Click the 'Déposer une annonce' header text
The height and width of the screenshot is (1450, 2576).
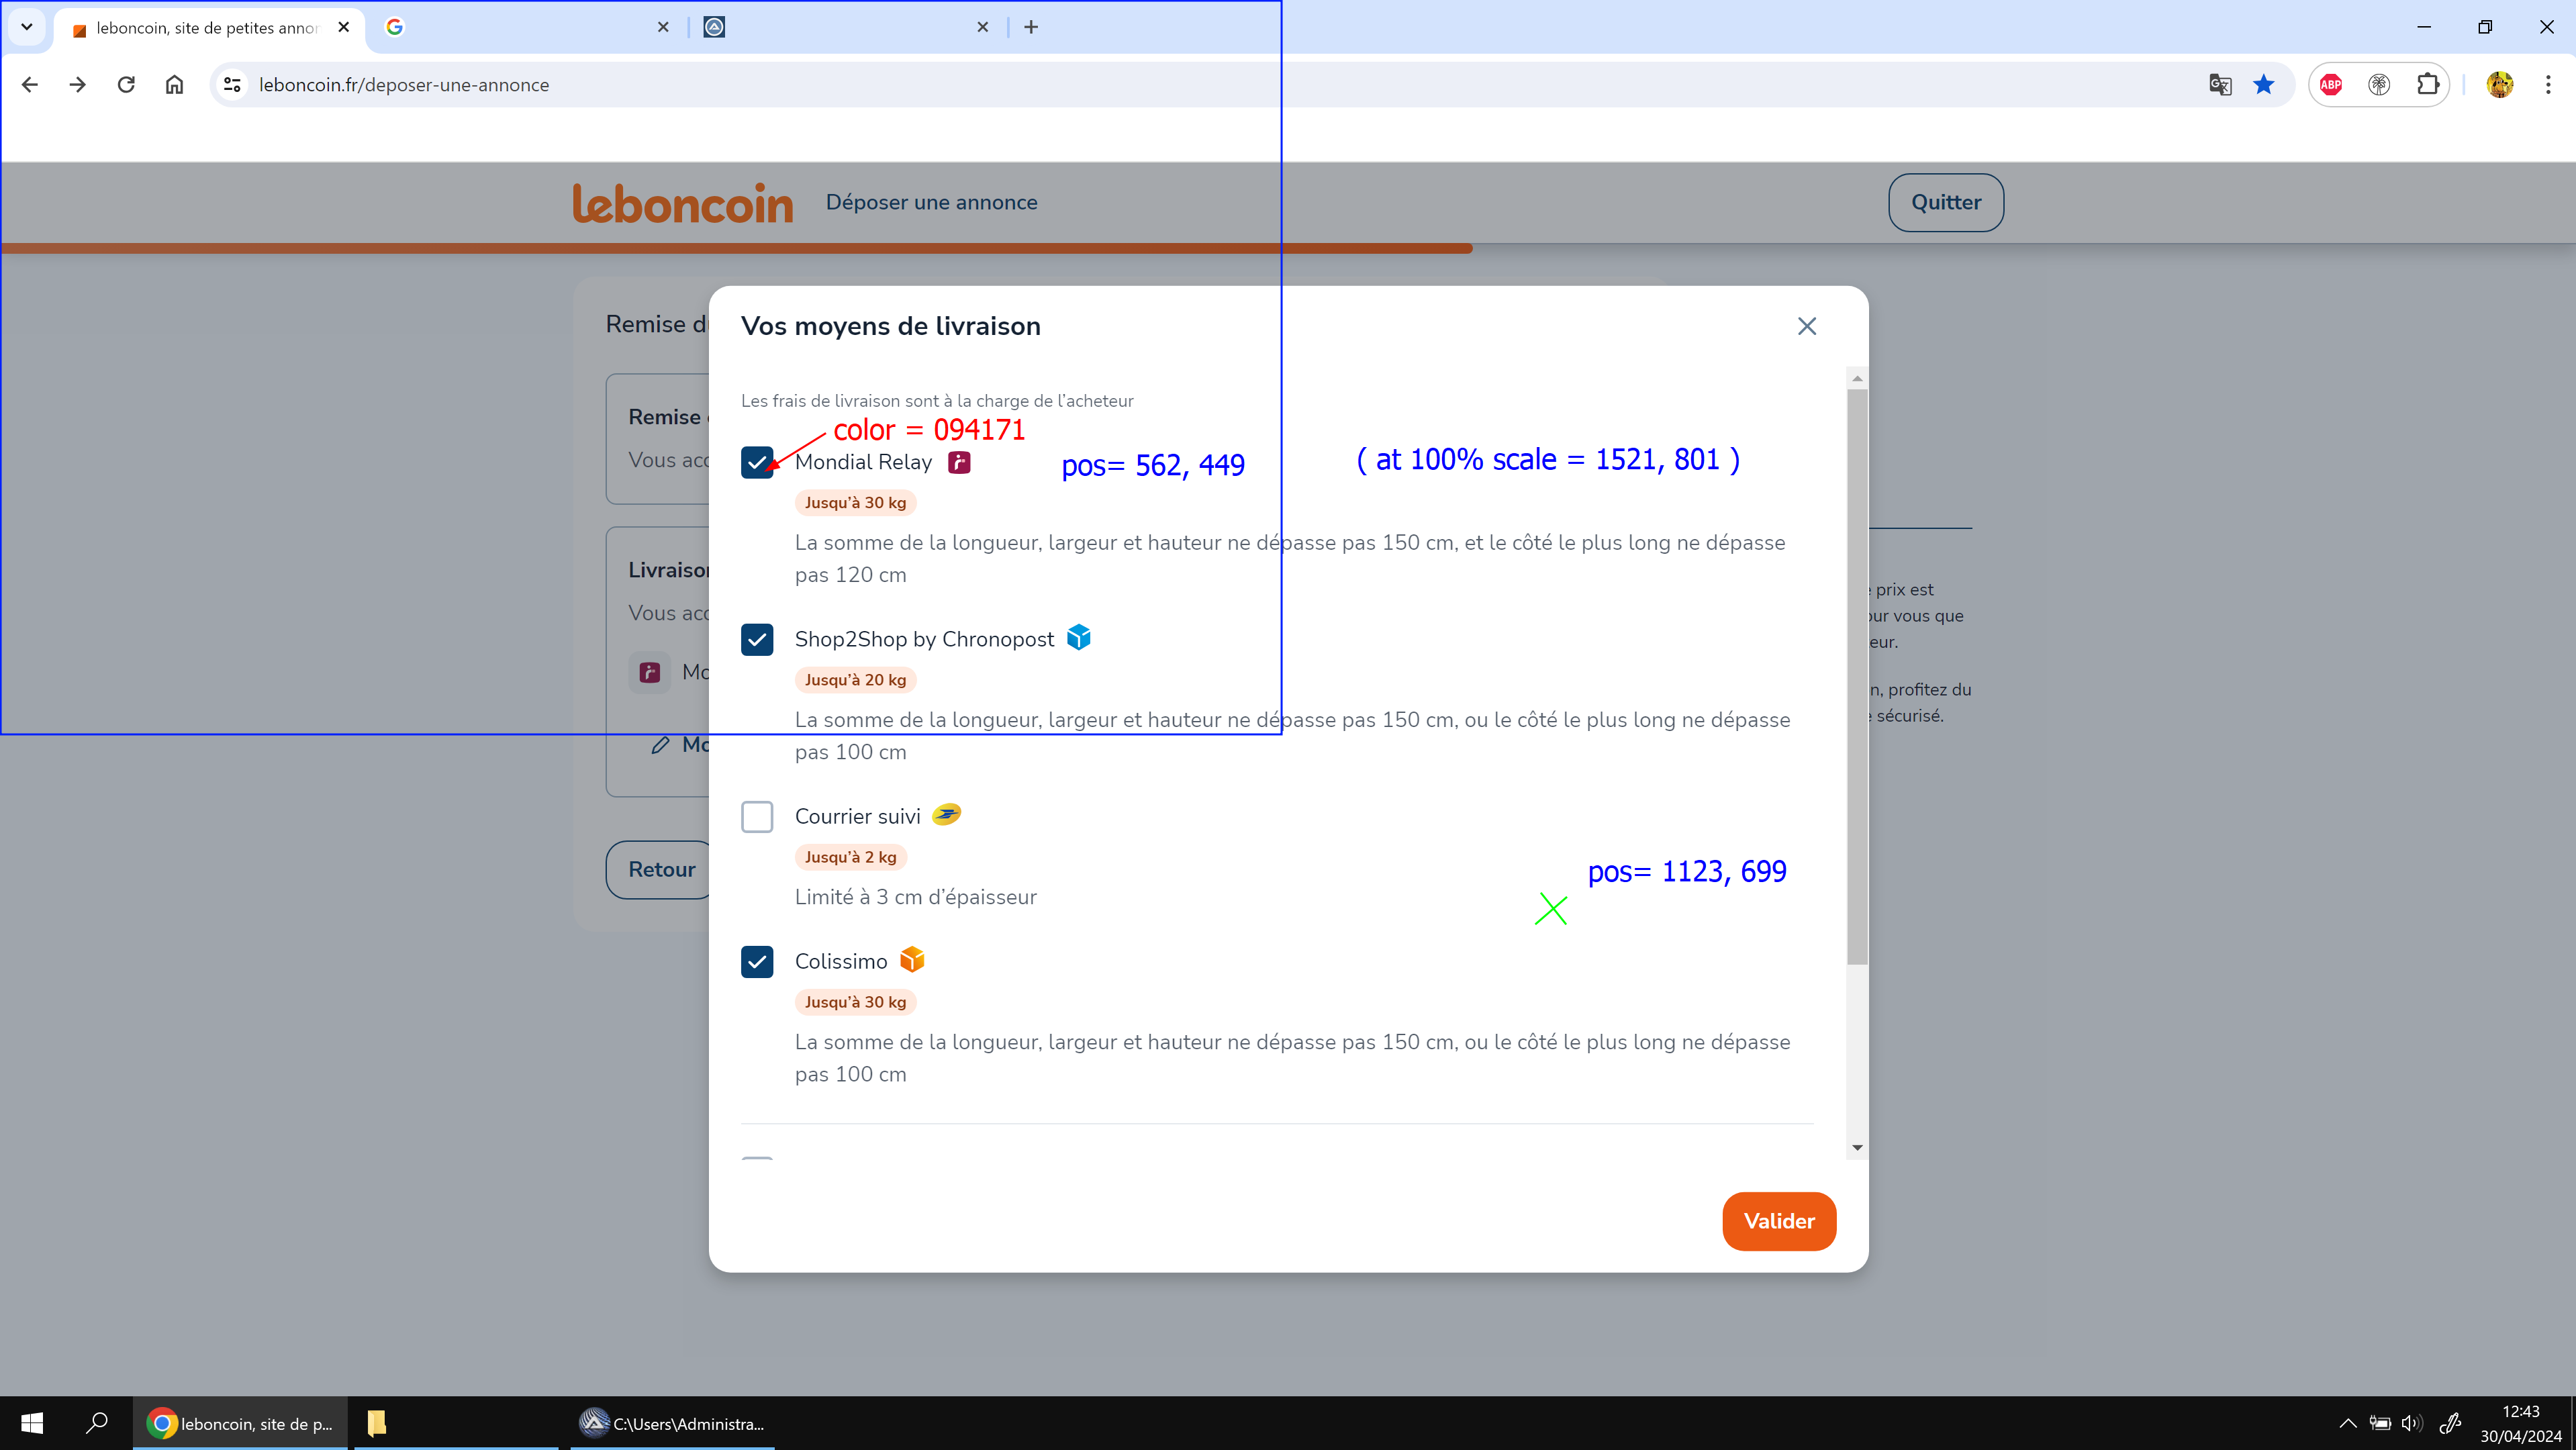(x=931, y=202)
